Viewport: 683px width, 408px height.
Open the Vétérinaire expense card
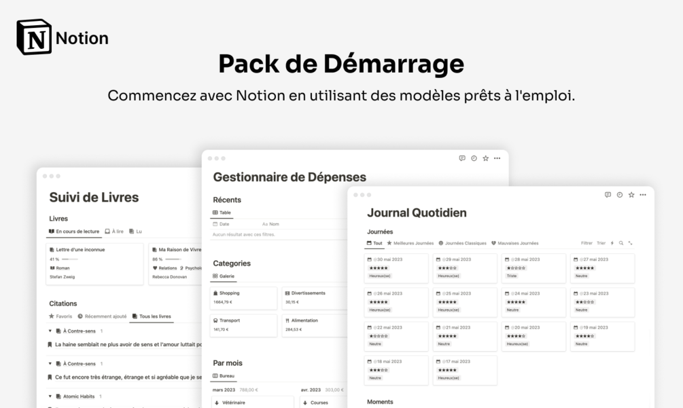pos(252,402)
